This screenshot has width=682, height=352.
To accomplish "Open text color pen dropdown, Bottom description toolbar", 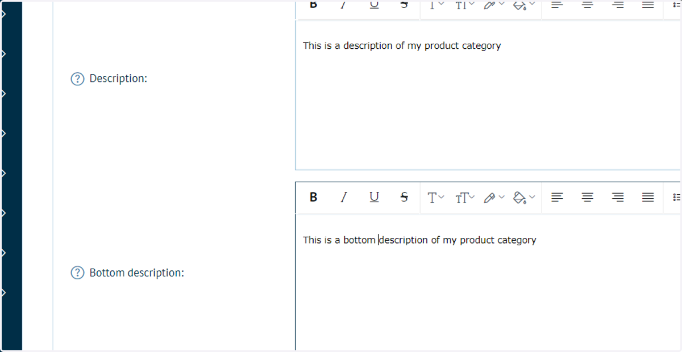I will pyautogui.click(x=494, y=198).
